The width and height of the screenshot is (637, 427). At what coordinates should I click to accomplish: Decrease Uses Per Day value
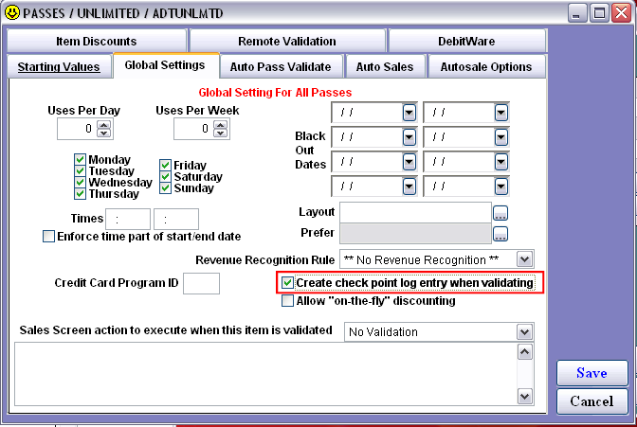104,133
